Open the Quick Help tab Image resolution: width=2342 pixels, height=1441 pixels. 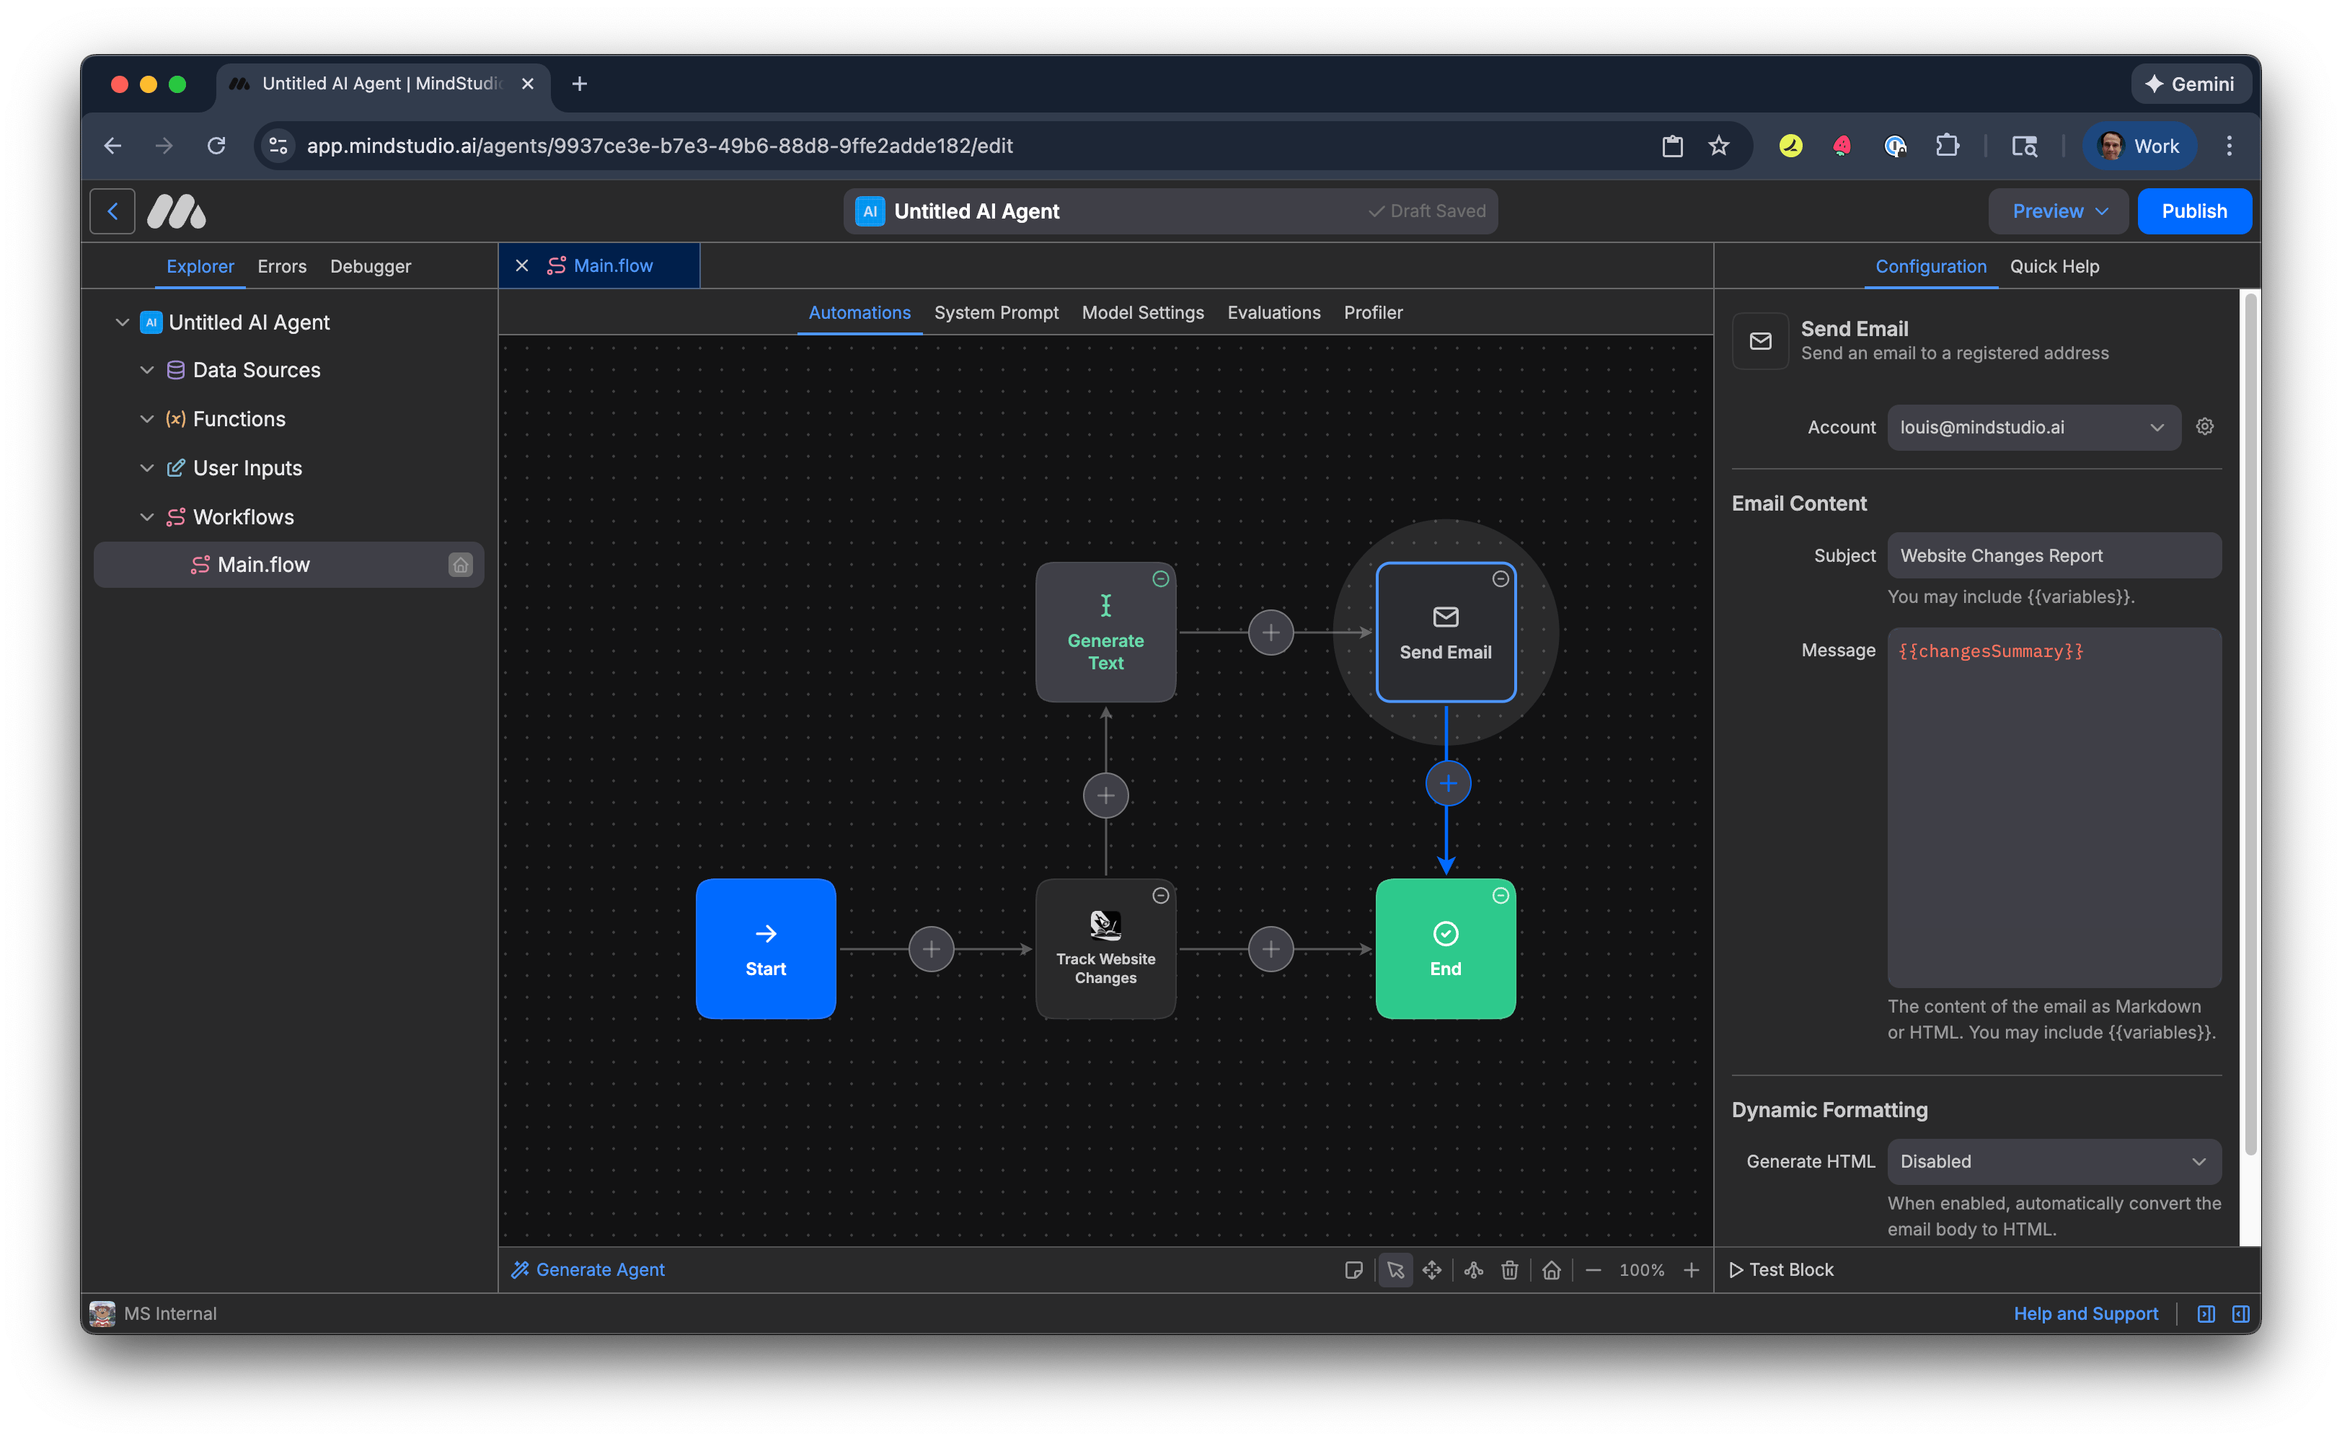click(x=2054, y=266)
